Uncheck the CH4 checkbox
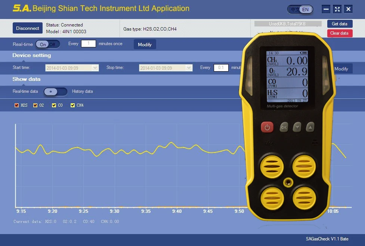The height and width of the screenshot is (246, 365). (x=72, y=105)
